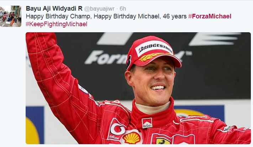
Task: Click the golden laurel emblem on cap brim
Action: pyautogui.click(x=150, y=57)
